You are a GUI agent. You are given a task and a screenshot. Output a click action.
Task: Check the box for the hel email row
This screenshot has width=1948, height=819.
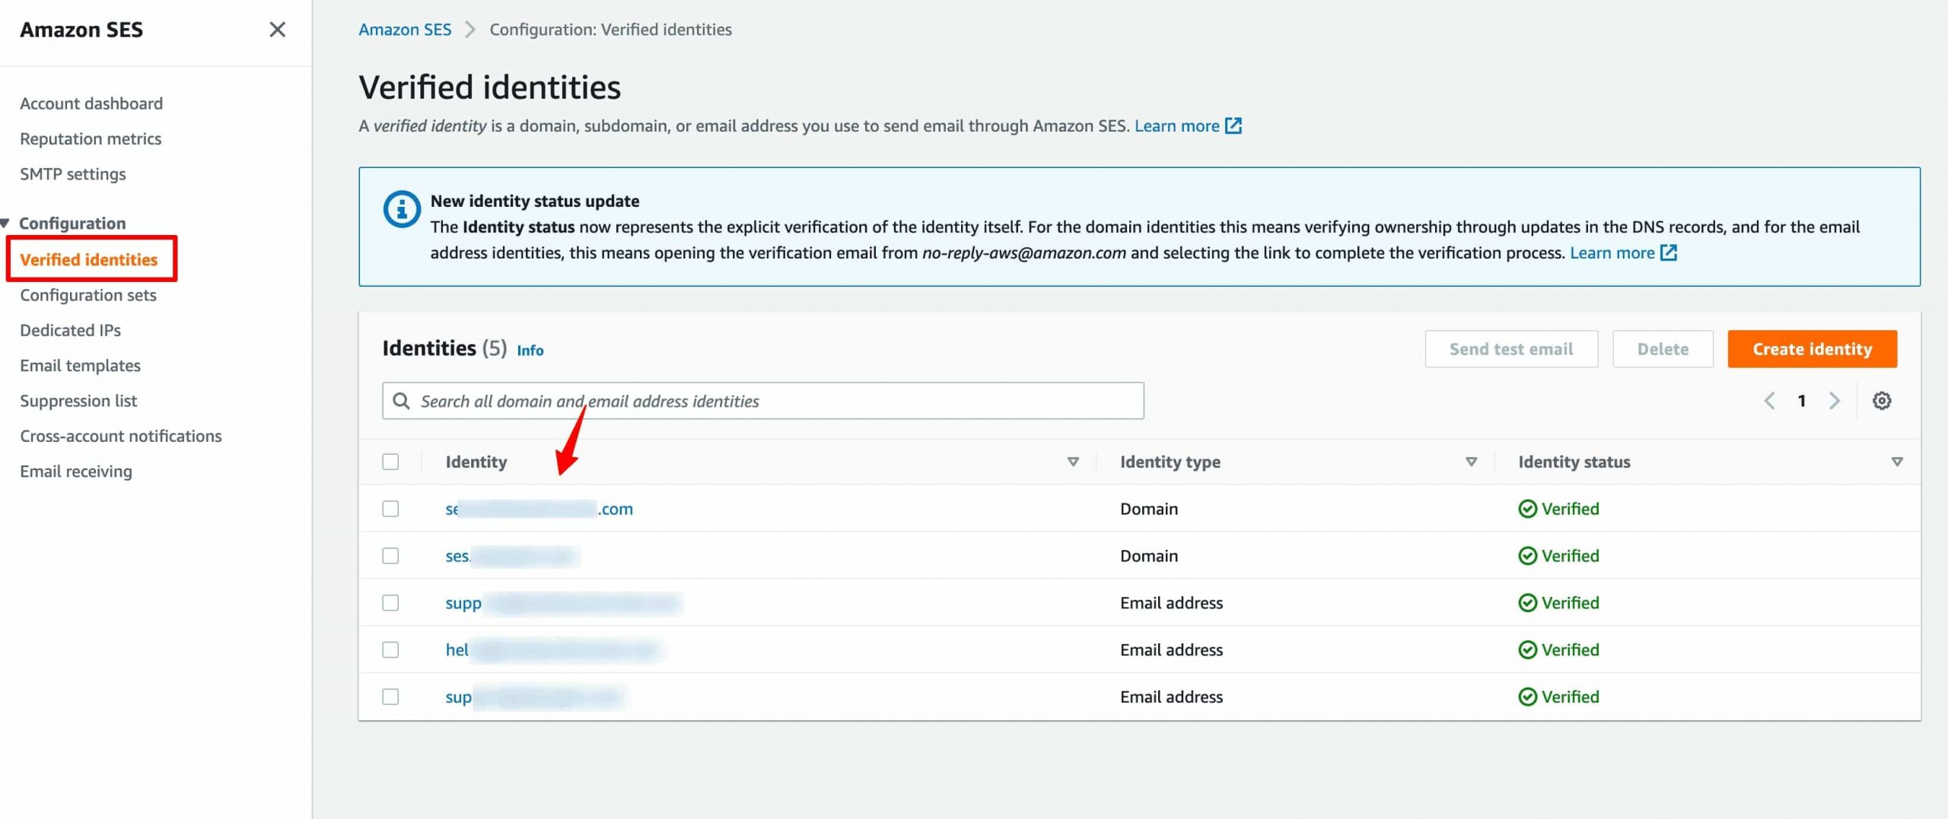pyautogui.click(x=390, y=650)
